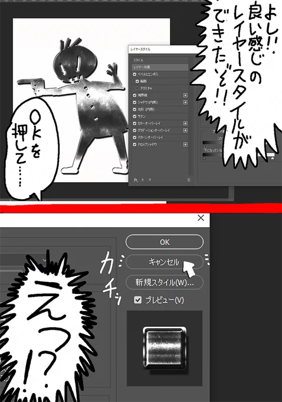Click the move effect down arrow icon
282x402 pixels.
(x=150, y=180)
